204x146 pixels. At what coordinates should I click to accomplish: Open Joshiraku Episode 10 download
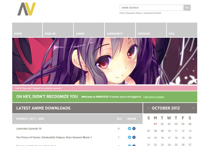point(29,129)
